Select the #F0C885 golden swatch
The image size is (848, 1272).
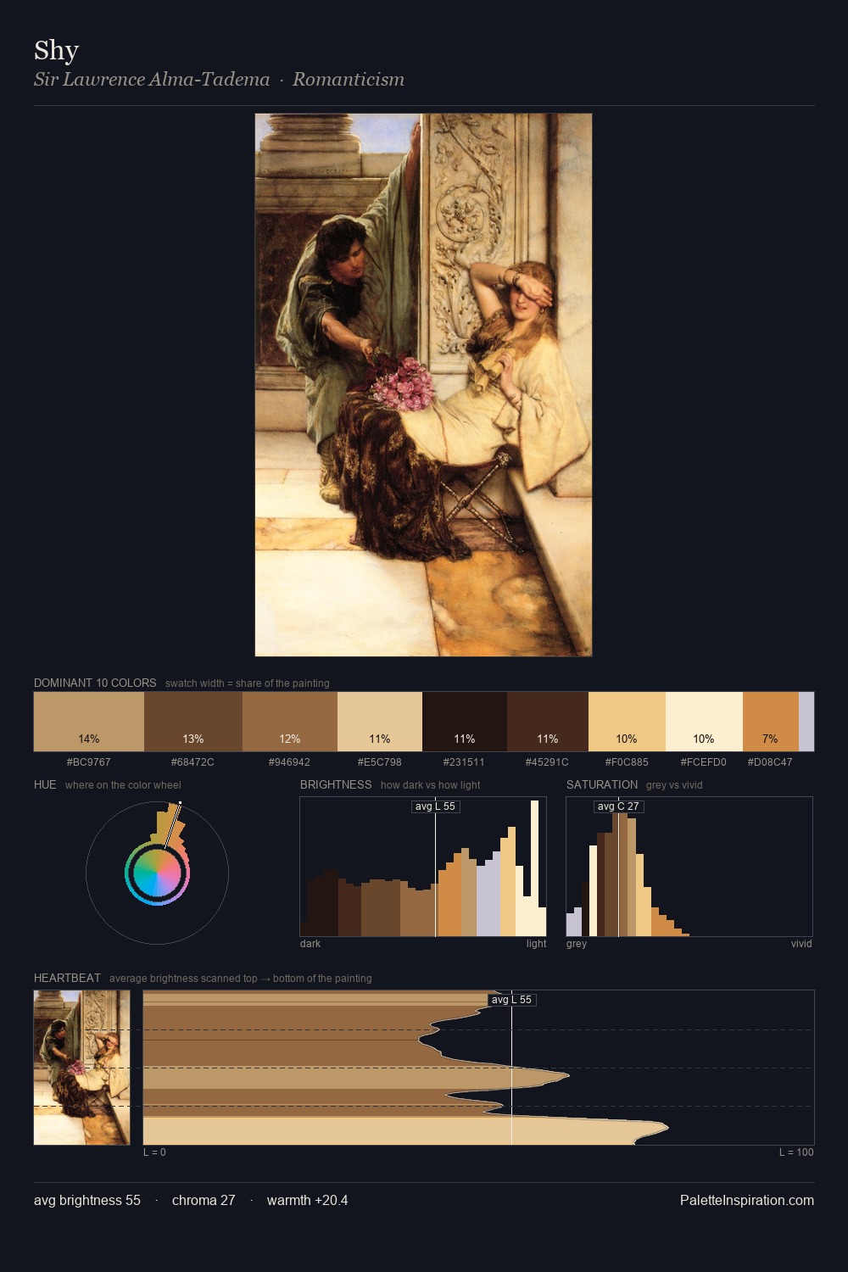pyautogui.click(x=627, y=722)
